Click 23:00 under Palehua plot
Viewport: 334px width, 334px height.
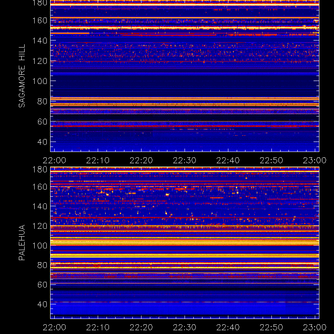[x=315, y=327]
